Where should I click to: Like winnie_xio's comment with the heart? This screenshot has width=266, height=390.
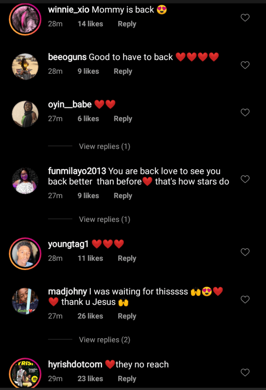[x=245, y=18]
